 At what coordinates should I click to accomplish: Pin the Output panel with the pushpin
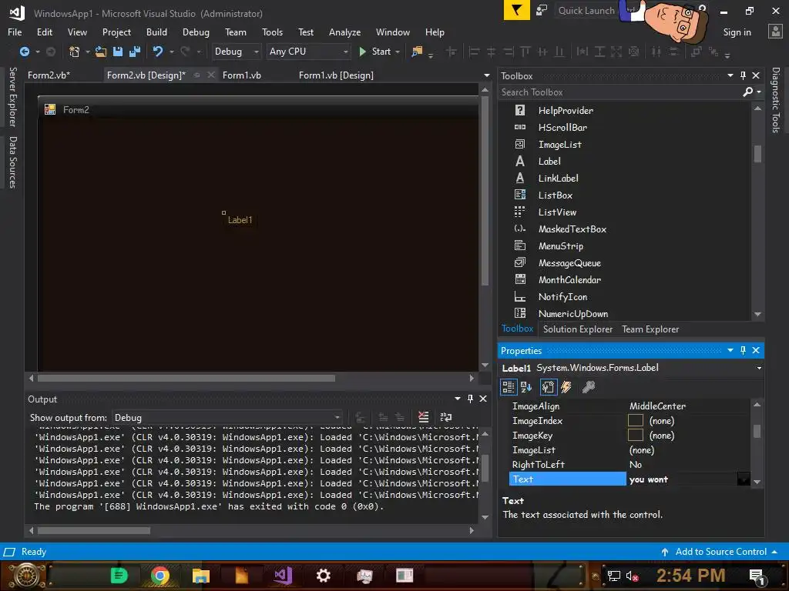(470, 399)
